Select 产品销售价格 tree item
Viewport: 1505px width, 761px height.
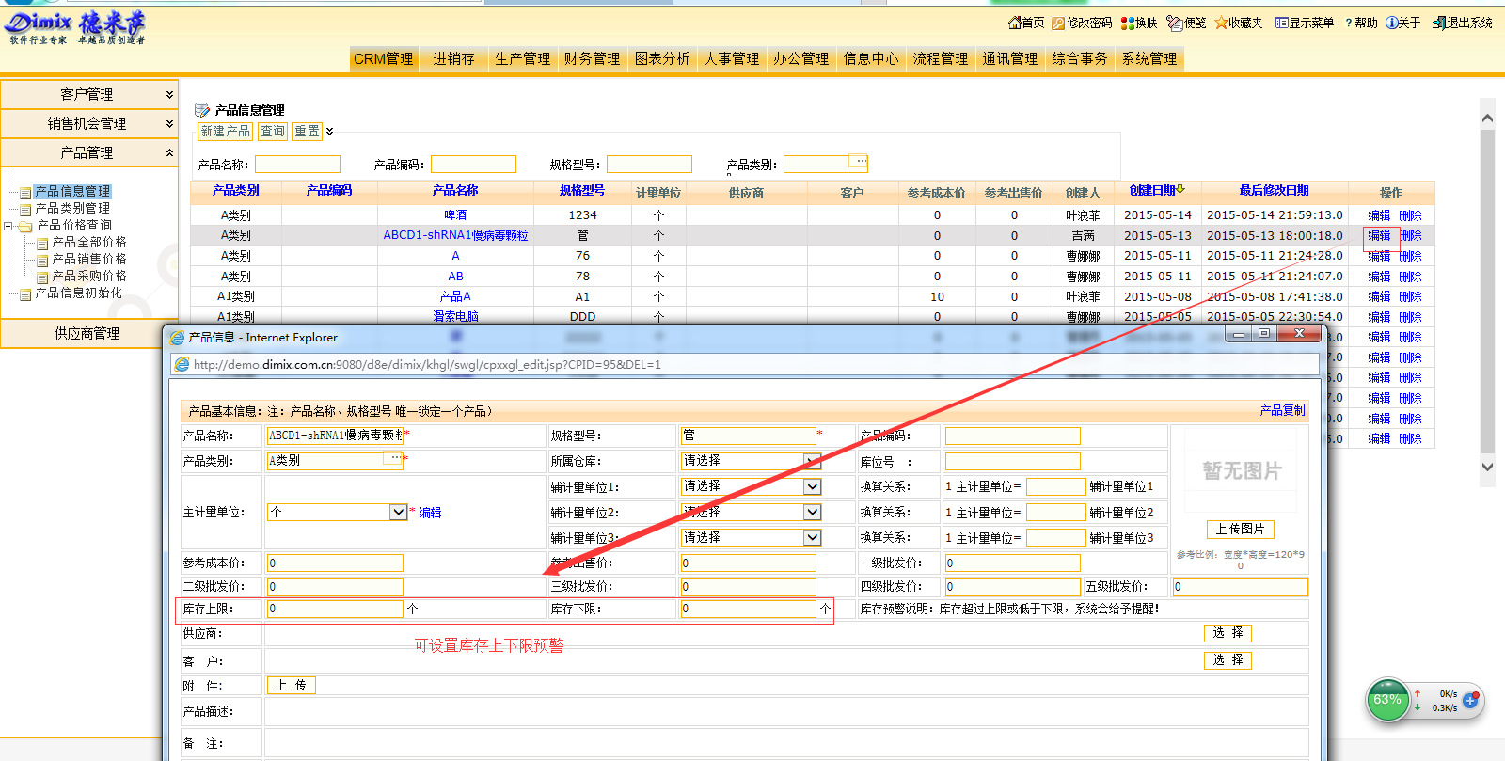(x=89, y=259)
